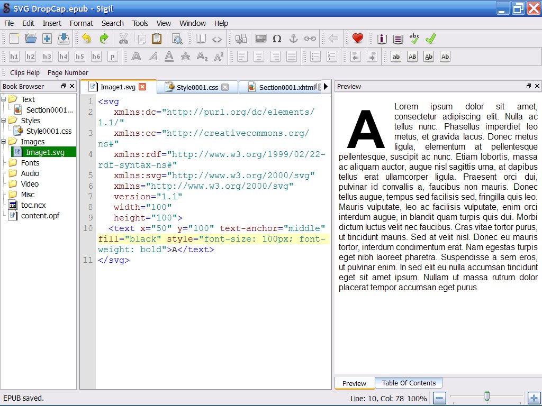542x406 pixels.
Task: Click the zoom slider handle in status bar
Action: [x=487, y=396]
